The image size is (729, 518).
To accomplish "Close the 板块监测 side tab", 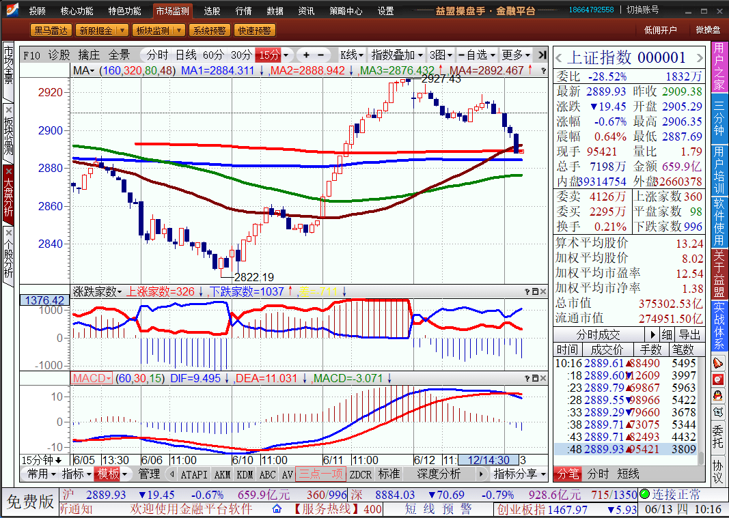I will [x=8, y=110].
